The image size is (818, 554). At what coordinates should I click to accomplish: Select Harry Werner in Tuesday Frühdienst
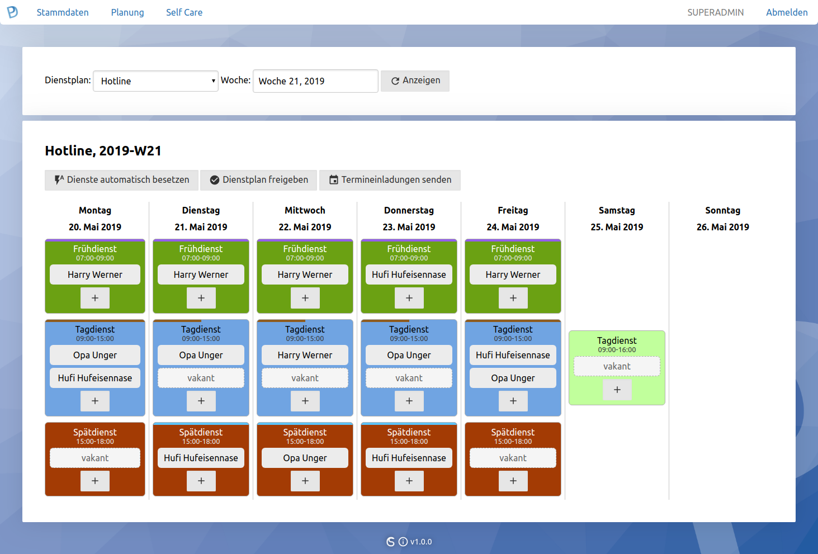click(x=201, y=274)
